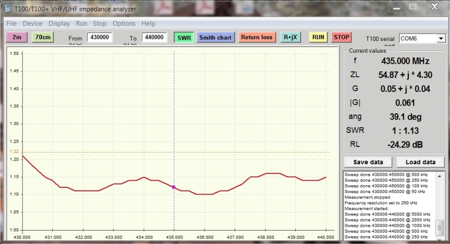Screen dimensions: 450x244
Task: Open the Display menu
Action: (x=59, y=24)
